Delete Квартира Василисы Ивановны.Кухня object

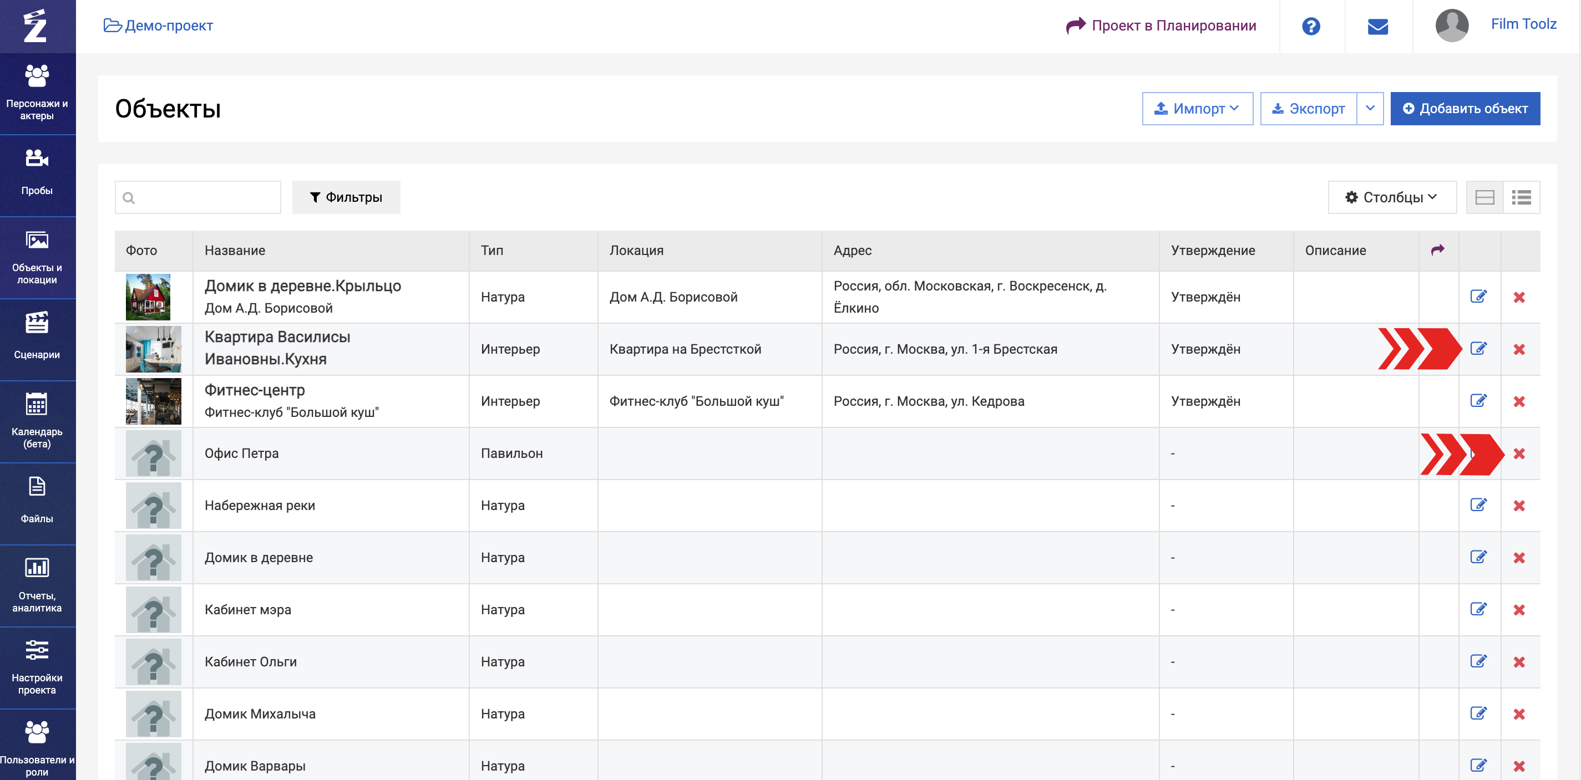click(x=1519, y=349)
